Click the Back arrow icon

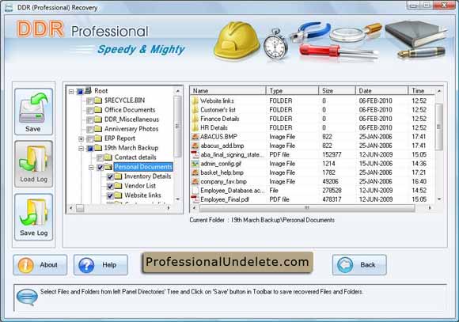(x=345, y=265)
